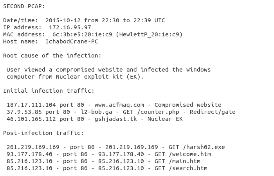
Task: Click the filename /harsh02.exe
Action: pyautogui.click(x=204, y=147)
